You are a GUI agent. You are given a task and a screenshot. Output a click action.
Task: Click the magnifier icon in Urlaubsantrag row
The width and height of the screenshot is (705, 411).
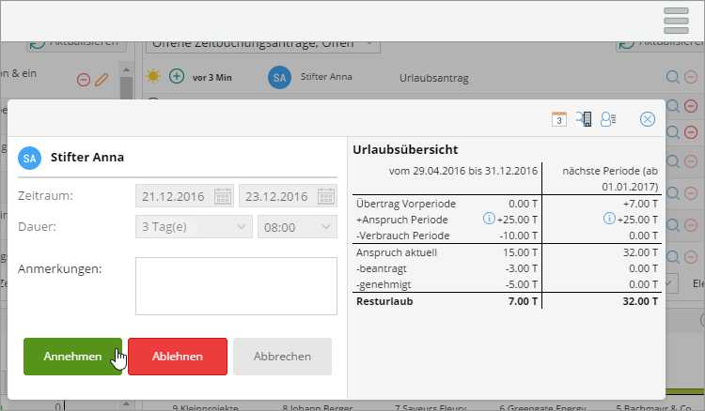[672, 79]
